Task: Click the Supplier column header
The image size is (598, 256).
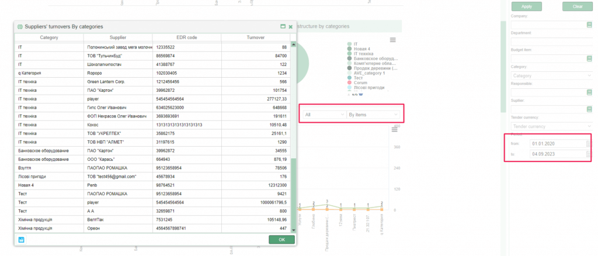Action: click(119, 38)
